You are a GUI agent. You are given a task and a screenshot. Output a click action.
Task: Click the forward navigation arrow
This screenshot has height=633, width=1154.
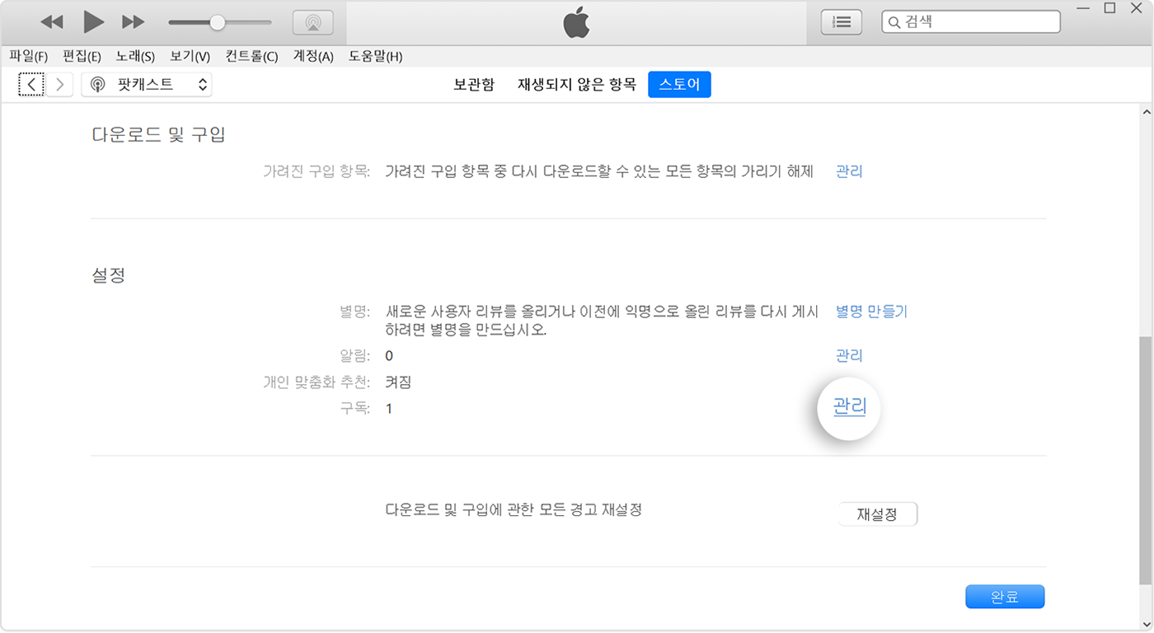tap(59, 83)
